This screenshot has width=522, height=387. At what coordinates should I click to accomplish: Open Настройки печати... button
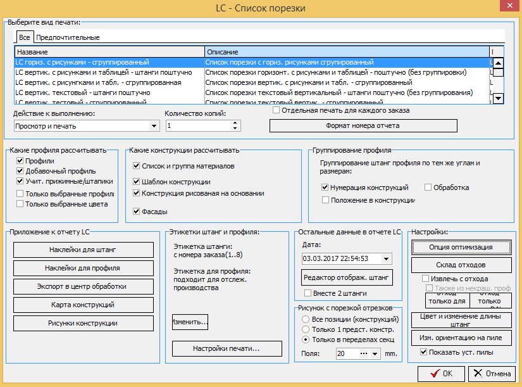pos(227,348)
